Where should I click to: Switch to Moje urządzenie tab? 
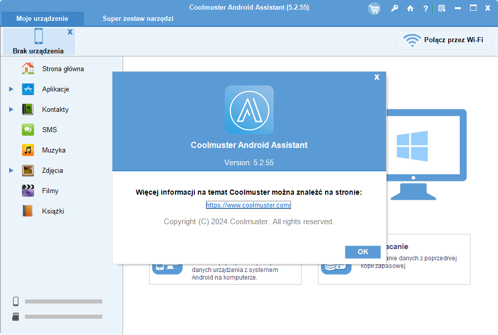click(42, 19)
